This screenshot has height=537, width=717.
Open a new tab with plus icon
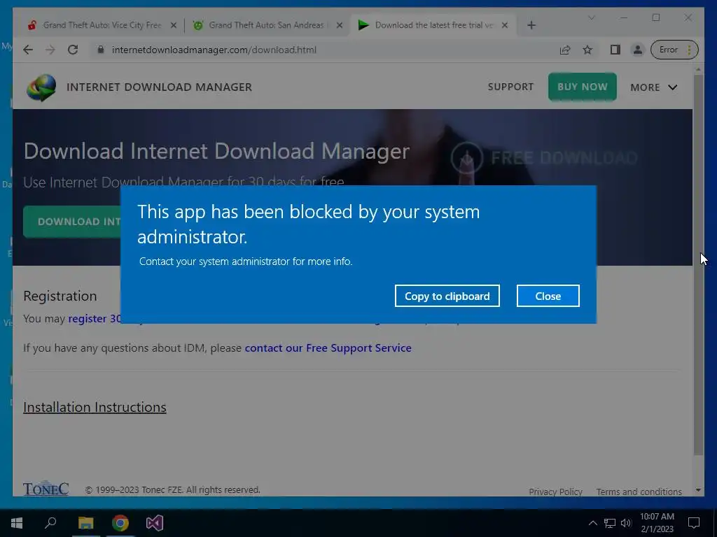coord(531,25)
